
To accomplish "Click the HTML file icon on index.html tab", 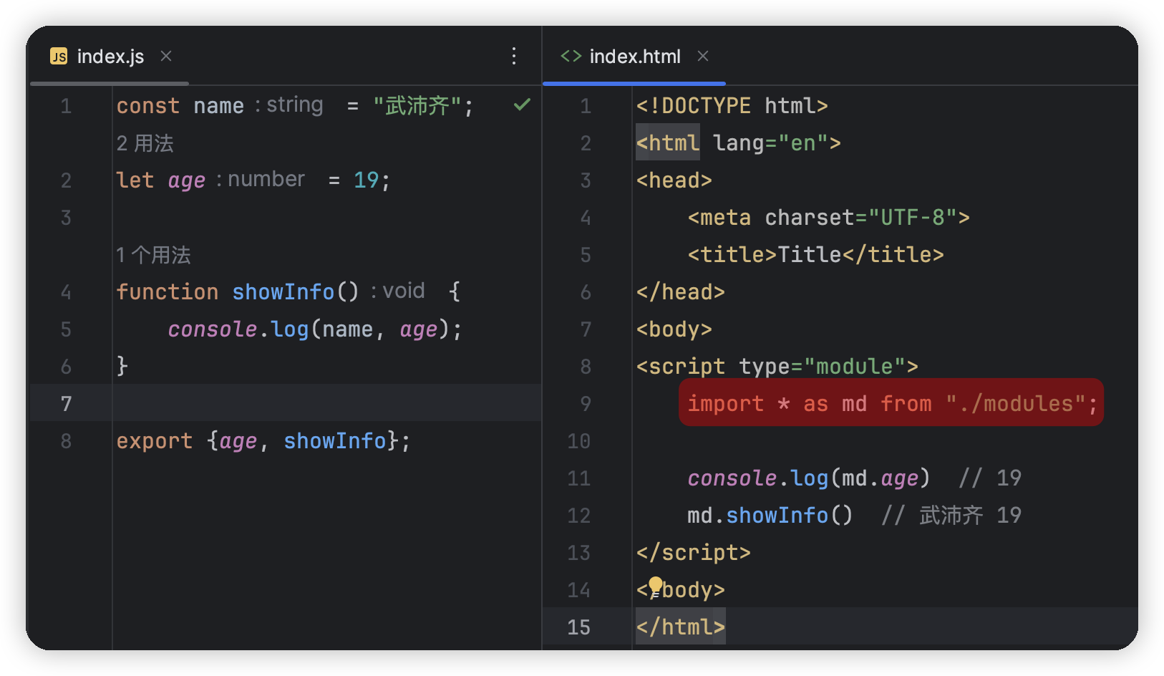I will click(571, 56).
